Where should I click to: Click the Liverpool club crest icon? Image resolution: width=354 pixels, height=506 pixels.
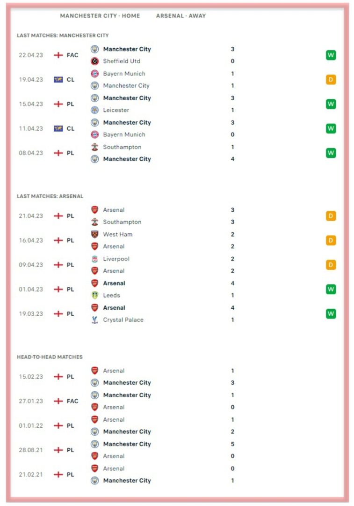(x=95, y=259)
